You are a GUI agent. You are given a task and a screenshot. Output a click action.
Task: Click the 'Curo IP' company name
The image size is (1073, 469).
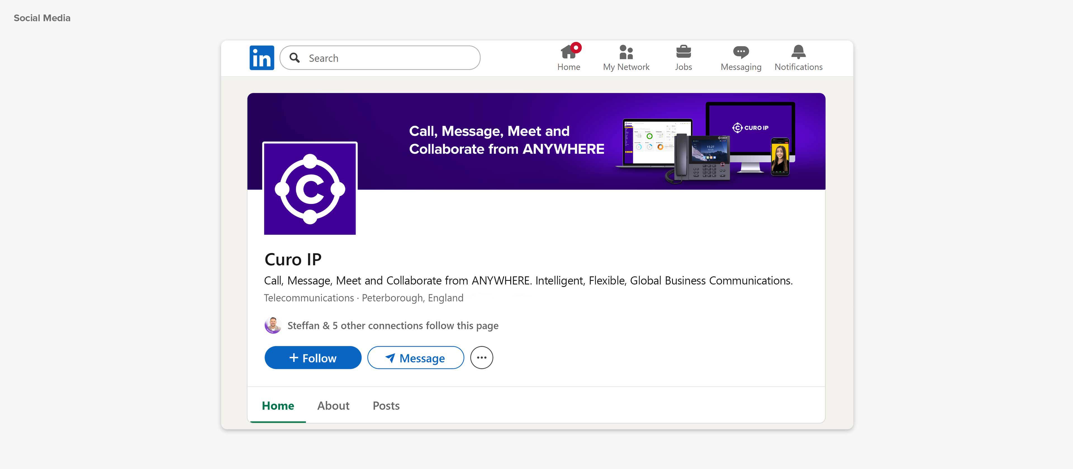click(293, 259)
